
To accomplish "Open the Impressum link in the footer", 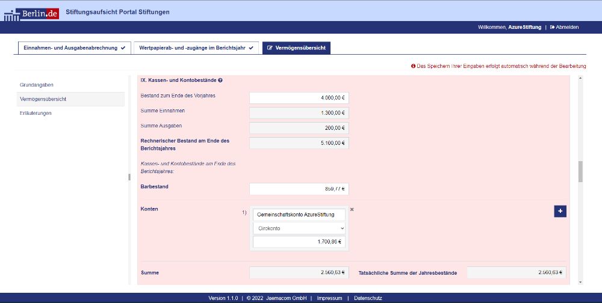I will 329,298.
